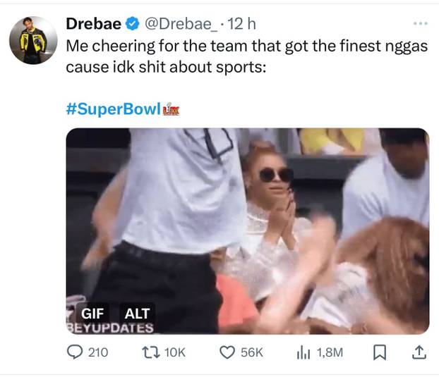Open the three-dot more options menu
439x377 pixels.
(x=421, y=23)
